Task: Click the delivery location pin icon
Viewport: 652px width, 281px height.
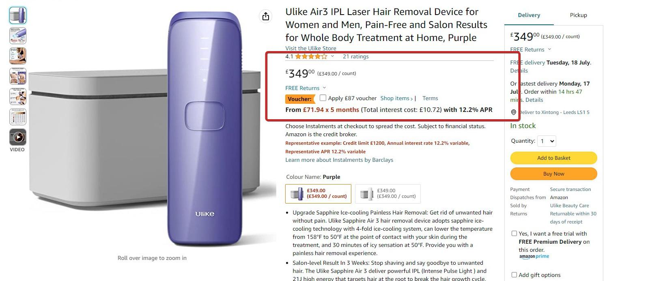Action: [x=513, y=112]
